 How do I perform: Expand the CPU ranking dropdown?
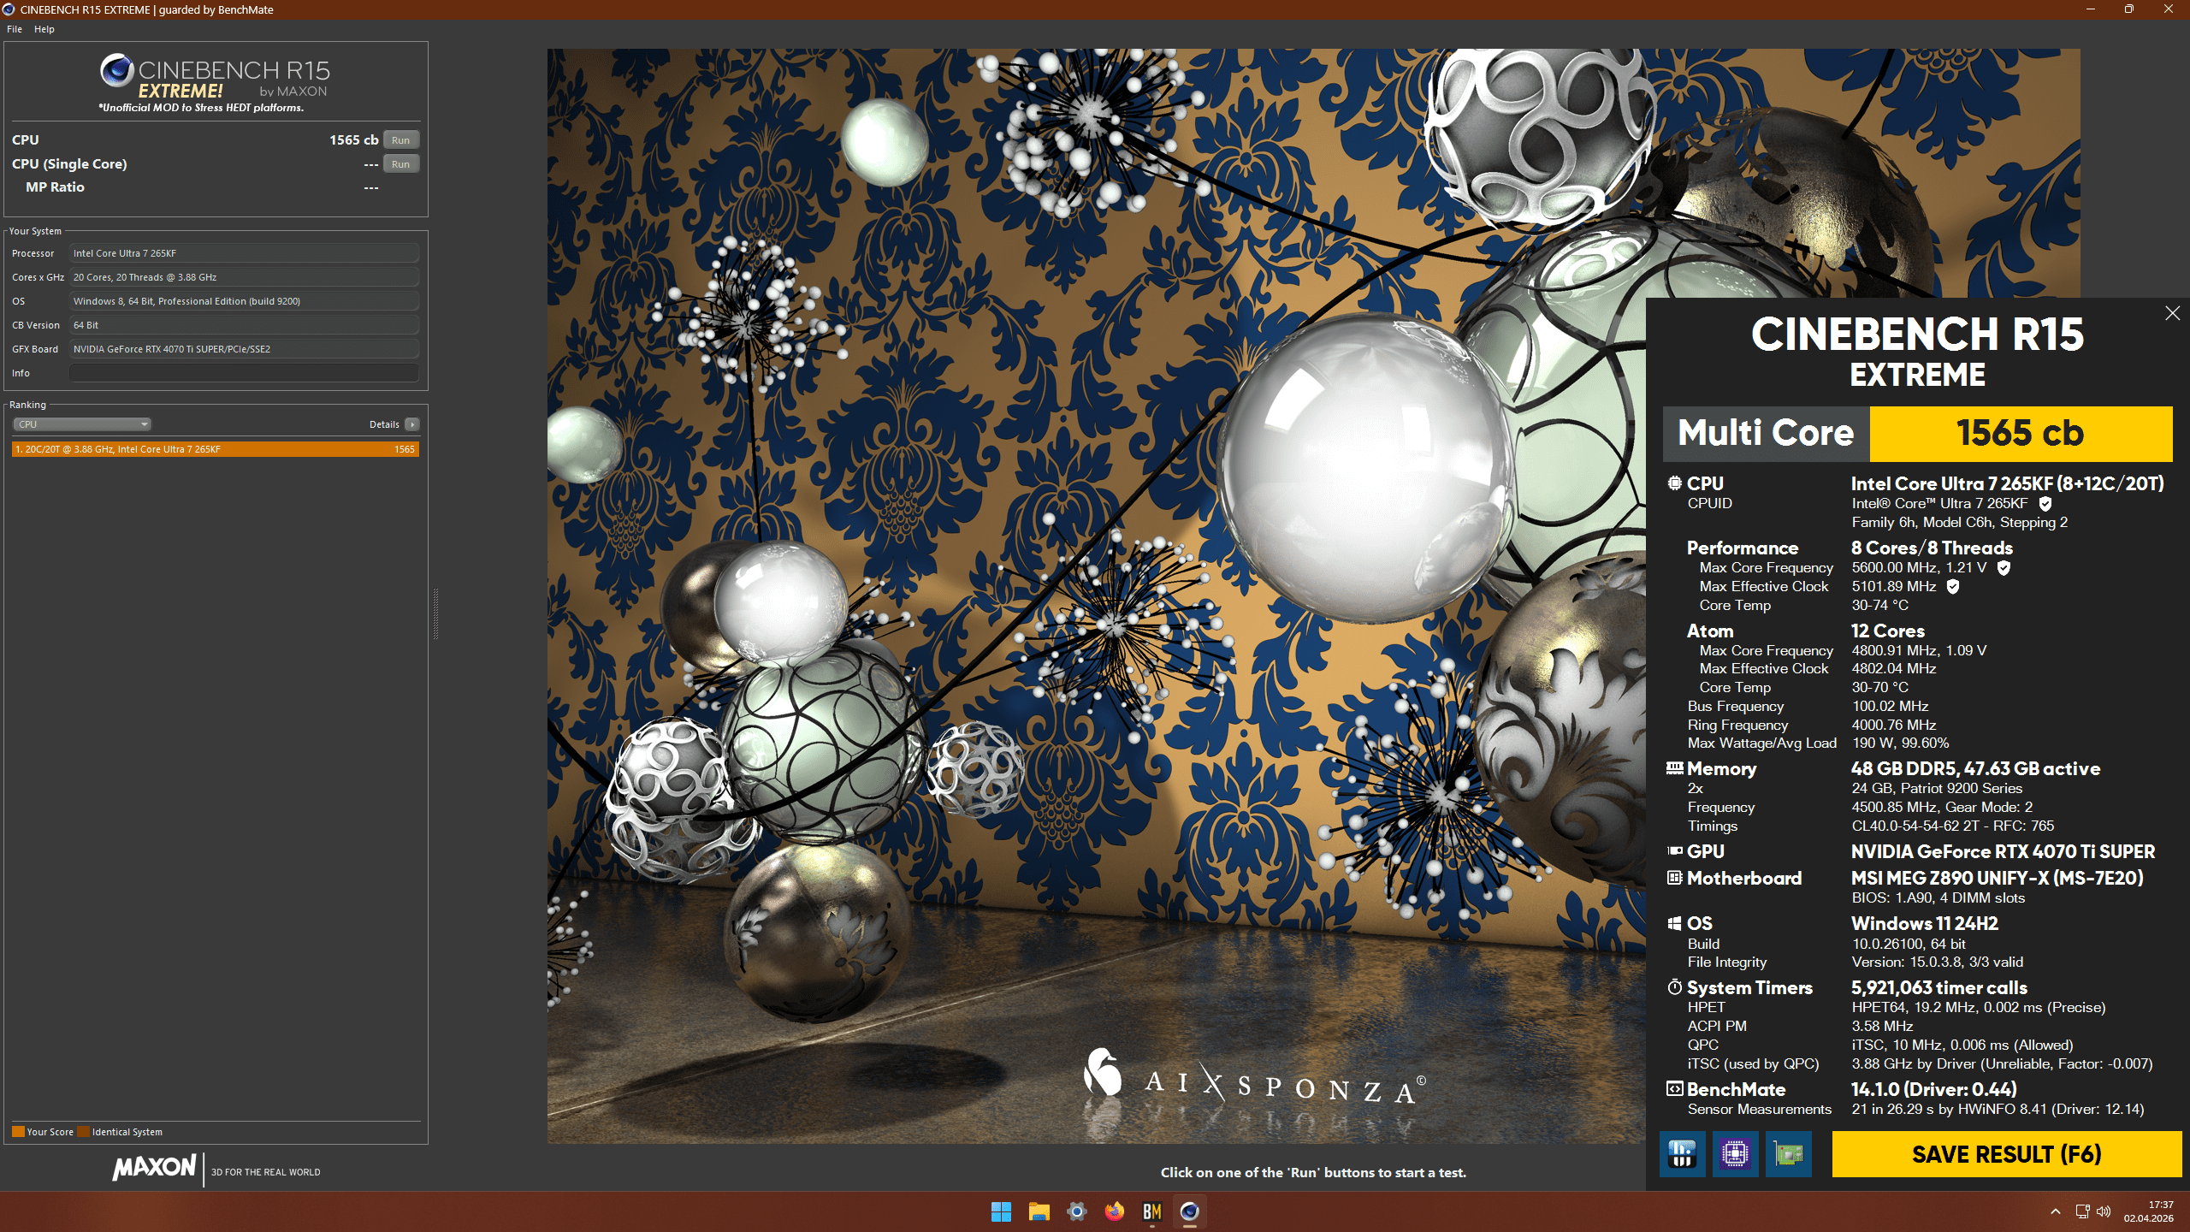point(82,424)
